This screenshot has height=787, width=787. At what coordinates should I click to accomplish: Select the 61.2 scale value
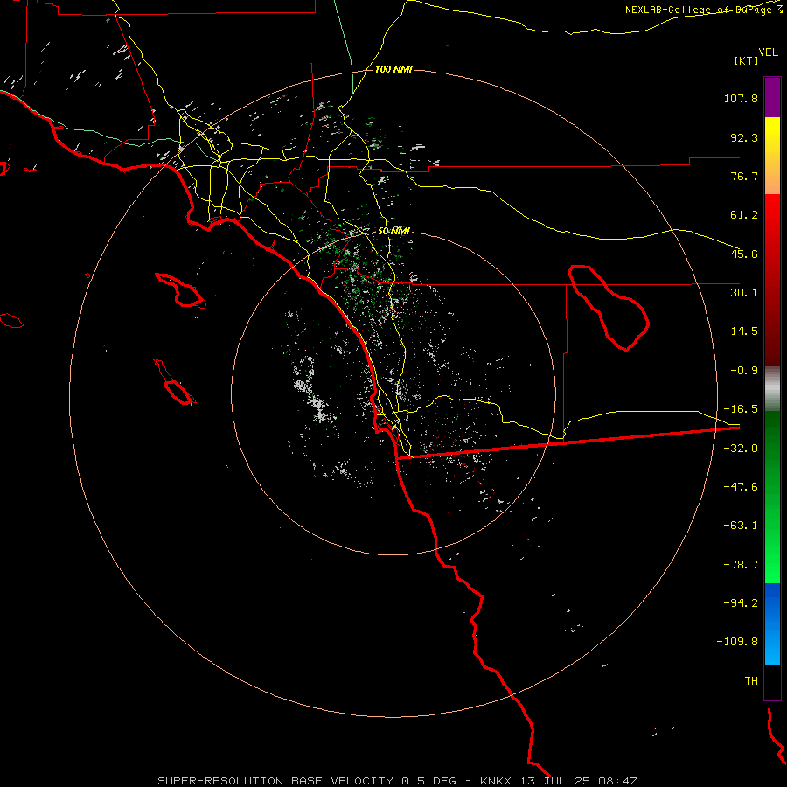(744, 215)
